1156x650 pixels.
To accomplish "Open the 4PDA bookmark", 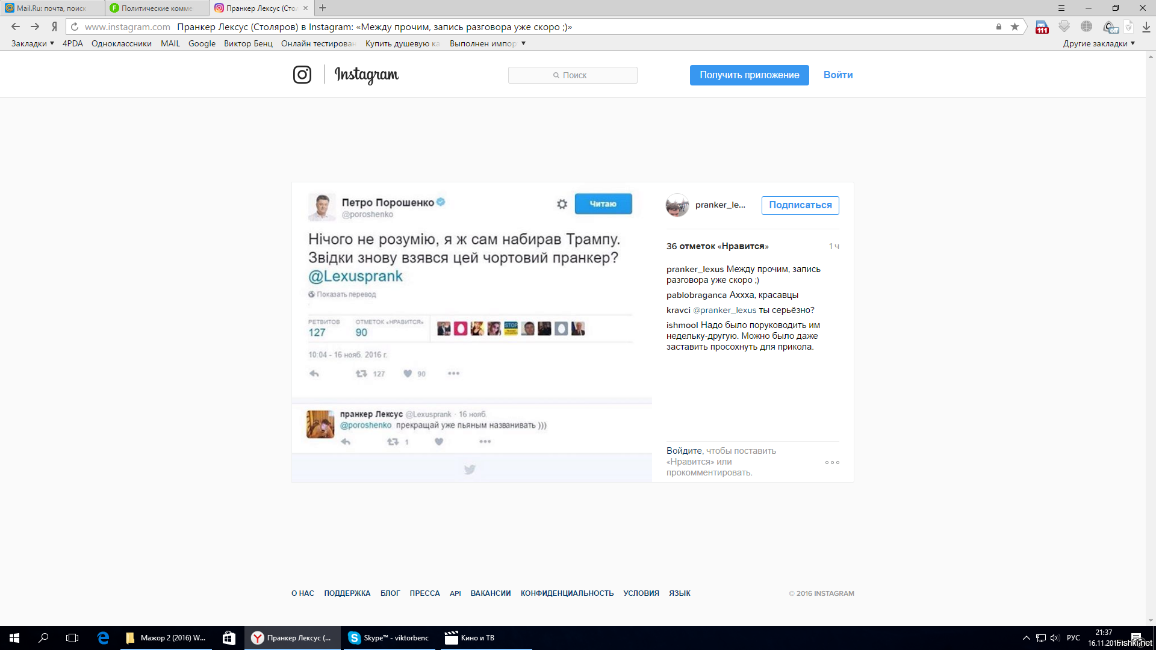I will pos(73,43).
